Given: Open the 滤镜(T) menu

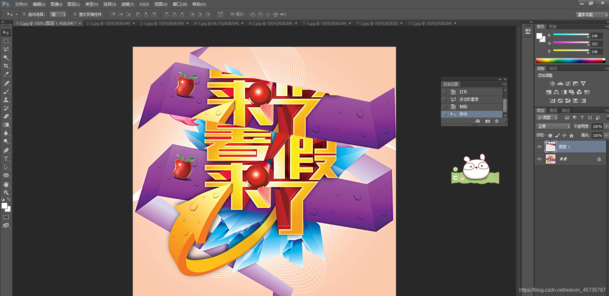Looking at the screenshot, I should (127, 4).
